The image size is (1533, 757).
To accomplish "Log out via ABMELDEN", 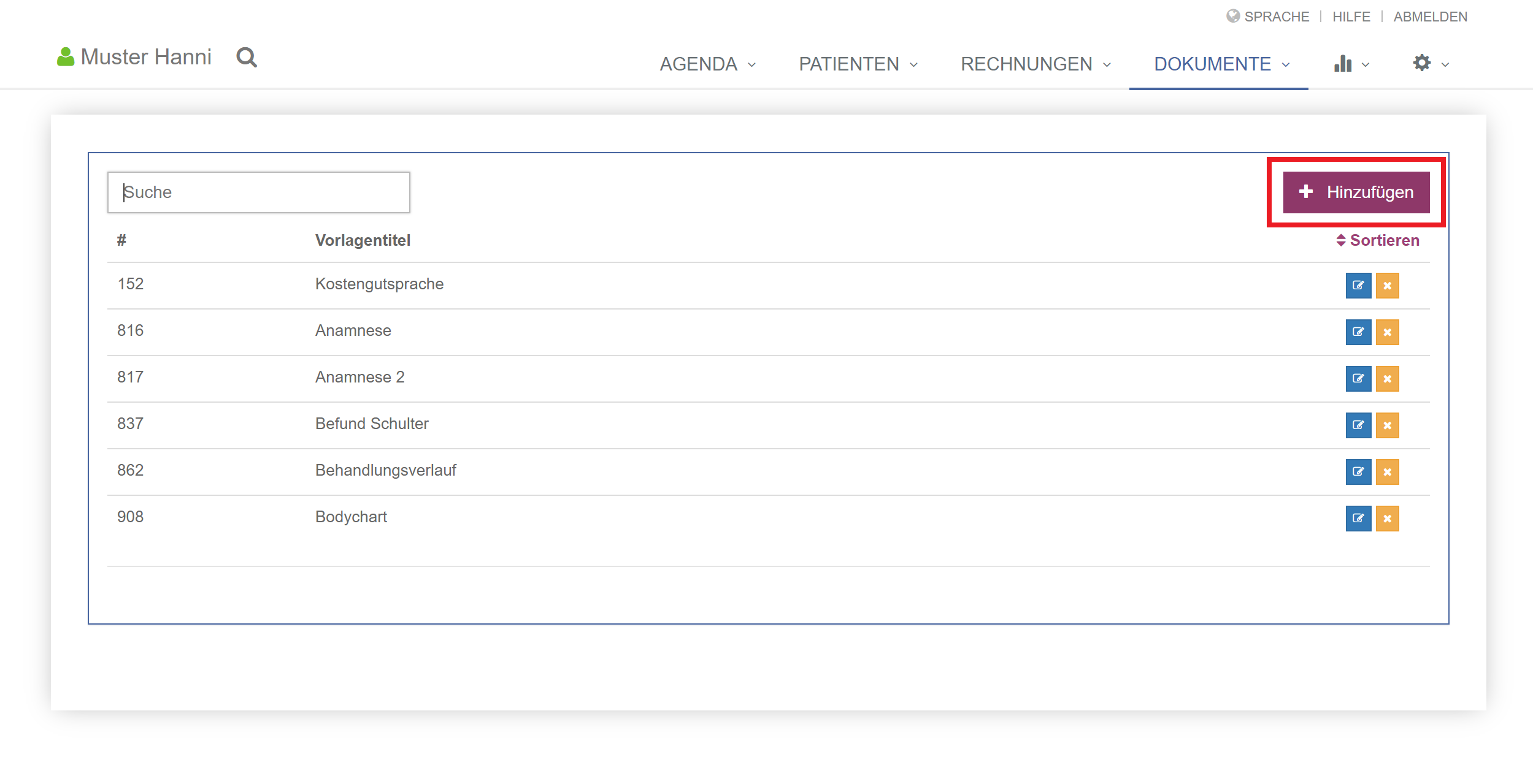I will [1430, 17].
